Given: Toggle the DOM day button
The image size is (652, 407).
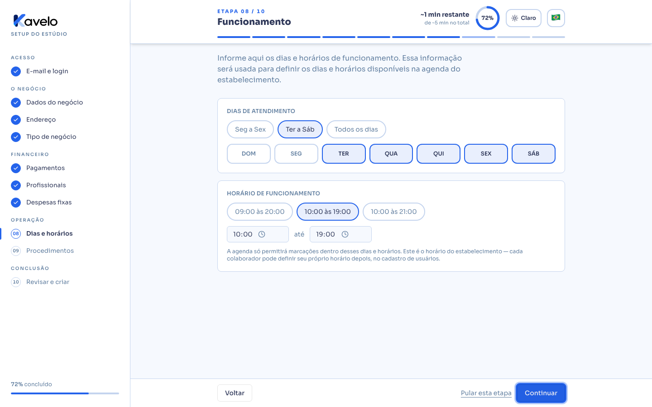Looking at the screenshot, I should point(249,154).
